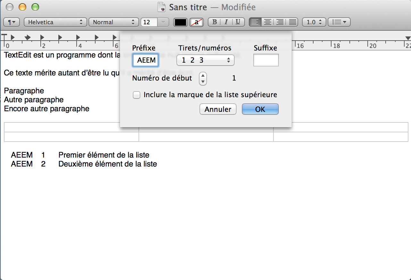
Task: Click the black text color swatch
Action: point(180,22)
